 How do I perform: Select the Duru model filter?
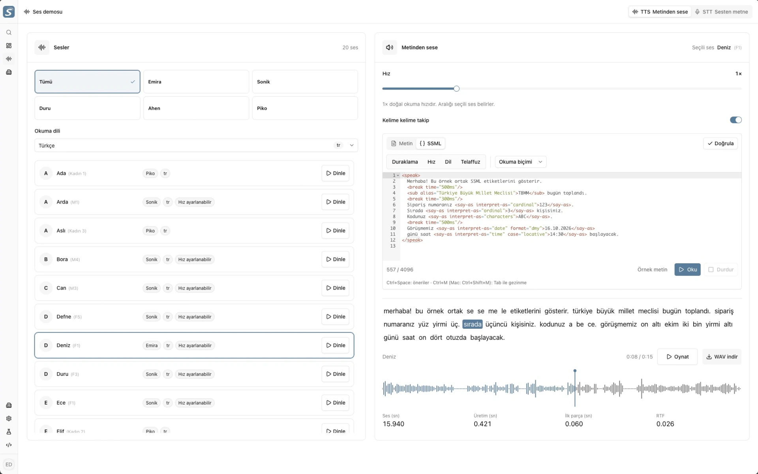(87, 108)
